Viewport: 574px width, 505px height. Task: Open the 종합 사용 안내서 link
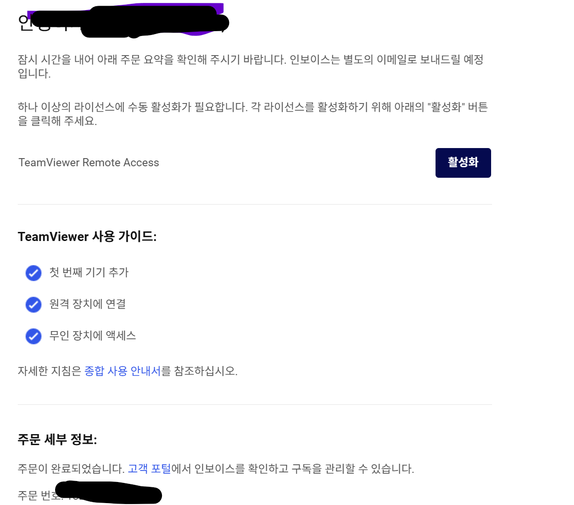122,371
